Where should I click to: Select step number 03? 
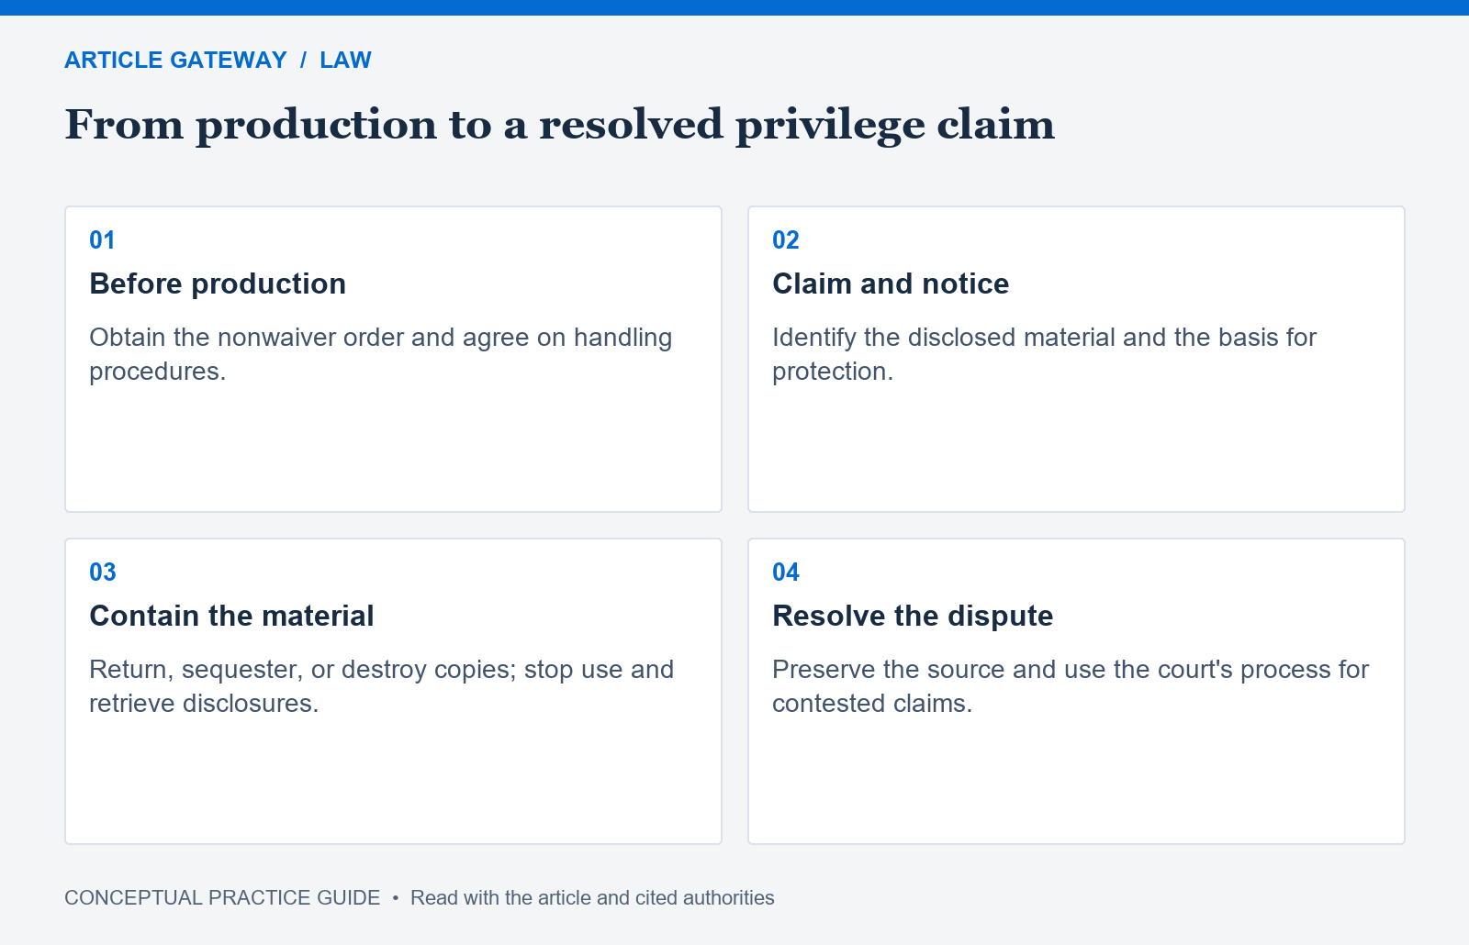point(102,573)
